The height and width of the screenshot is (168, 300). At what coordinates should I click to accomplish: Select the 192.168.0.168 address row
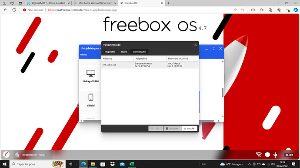150,65
